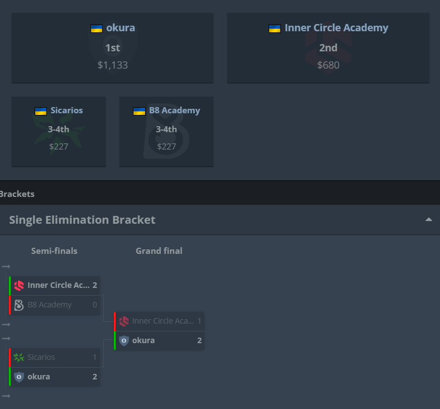Open Inner Circle Academy link in 2nd place card

pos(336,28)
